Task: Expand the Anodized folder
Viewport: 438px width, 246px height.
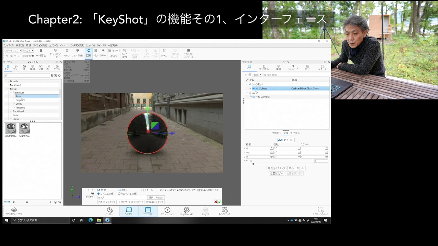Action: pos(11,111)
